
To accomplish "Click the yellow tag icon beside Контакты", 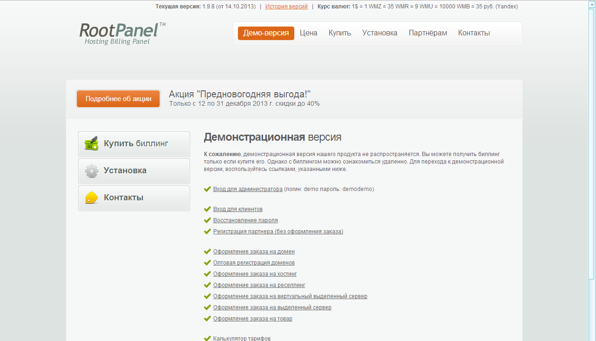I will click(92, 198).
